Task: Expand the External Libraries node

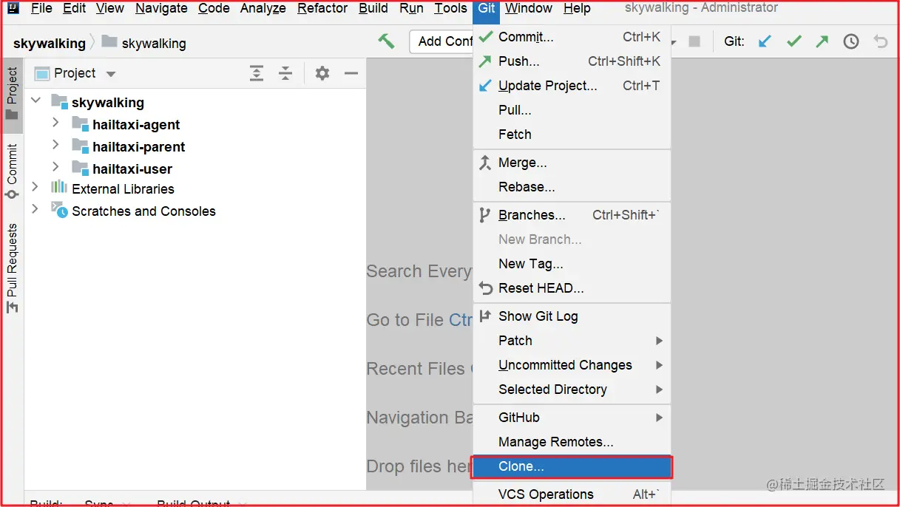Action: click(35, 187)
